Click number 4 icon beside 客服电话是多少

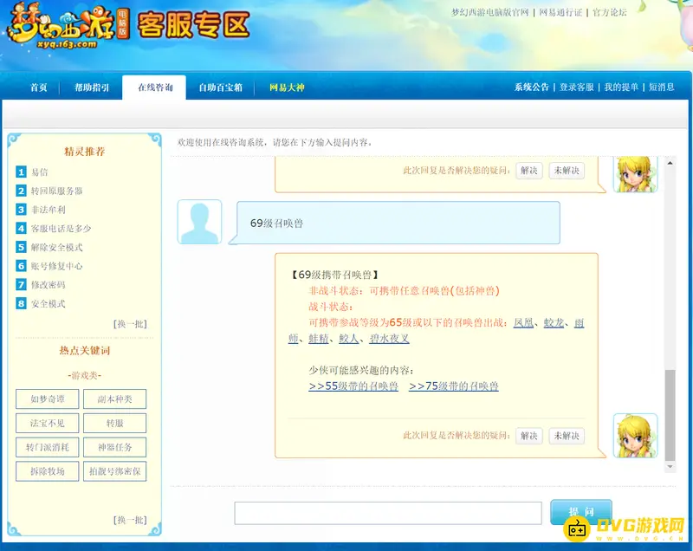point(21,228)
